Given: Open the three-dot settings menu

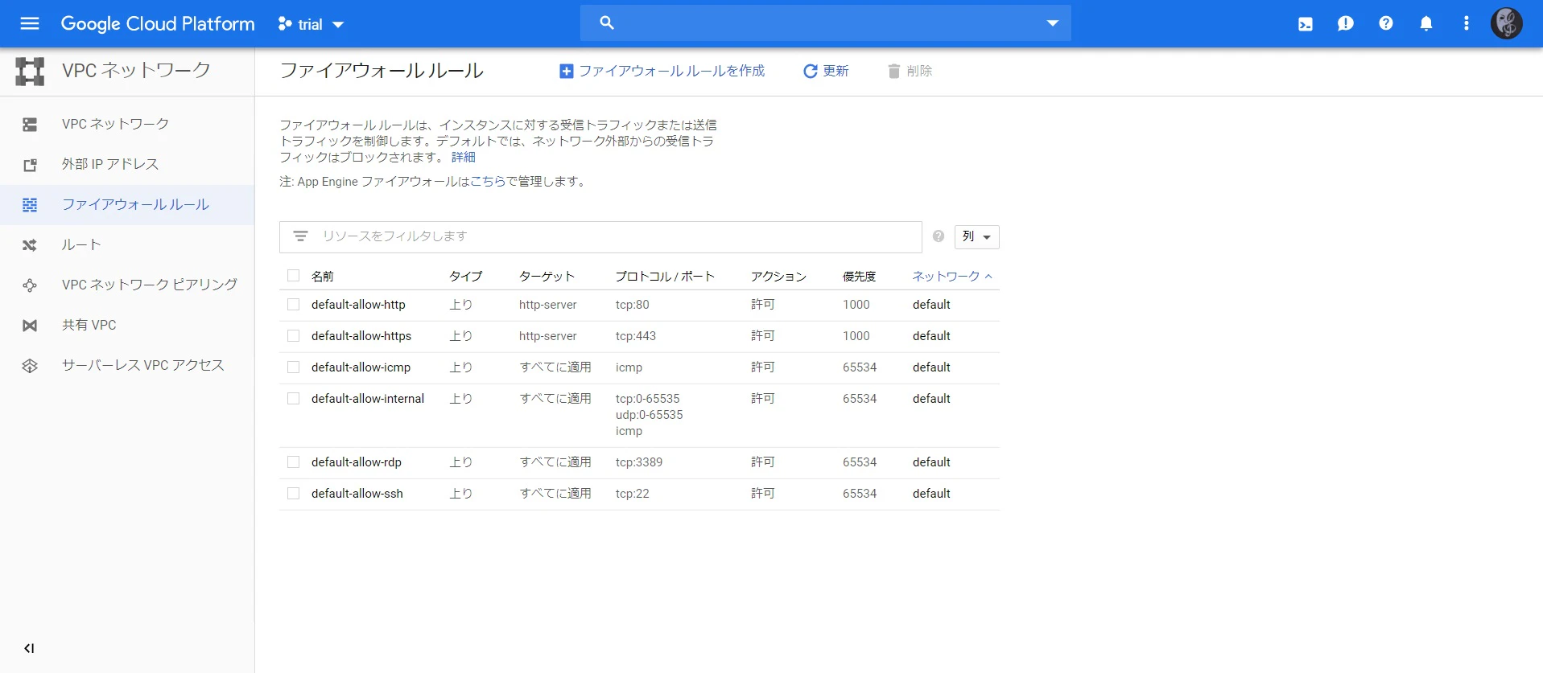Looking at the screenshot, I should click(x=1467, y=24).
